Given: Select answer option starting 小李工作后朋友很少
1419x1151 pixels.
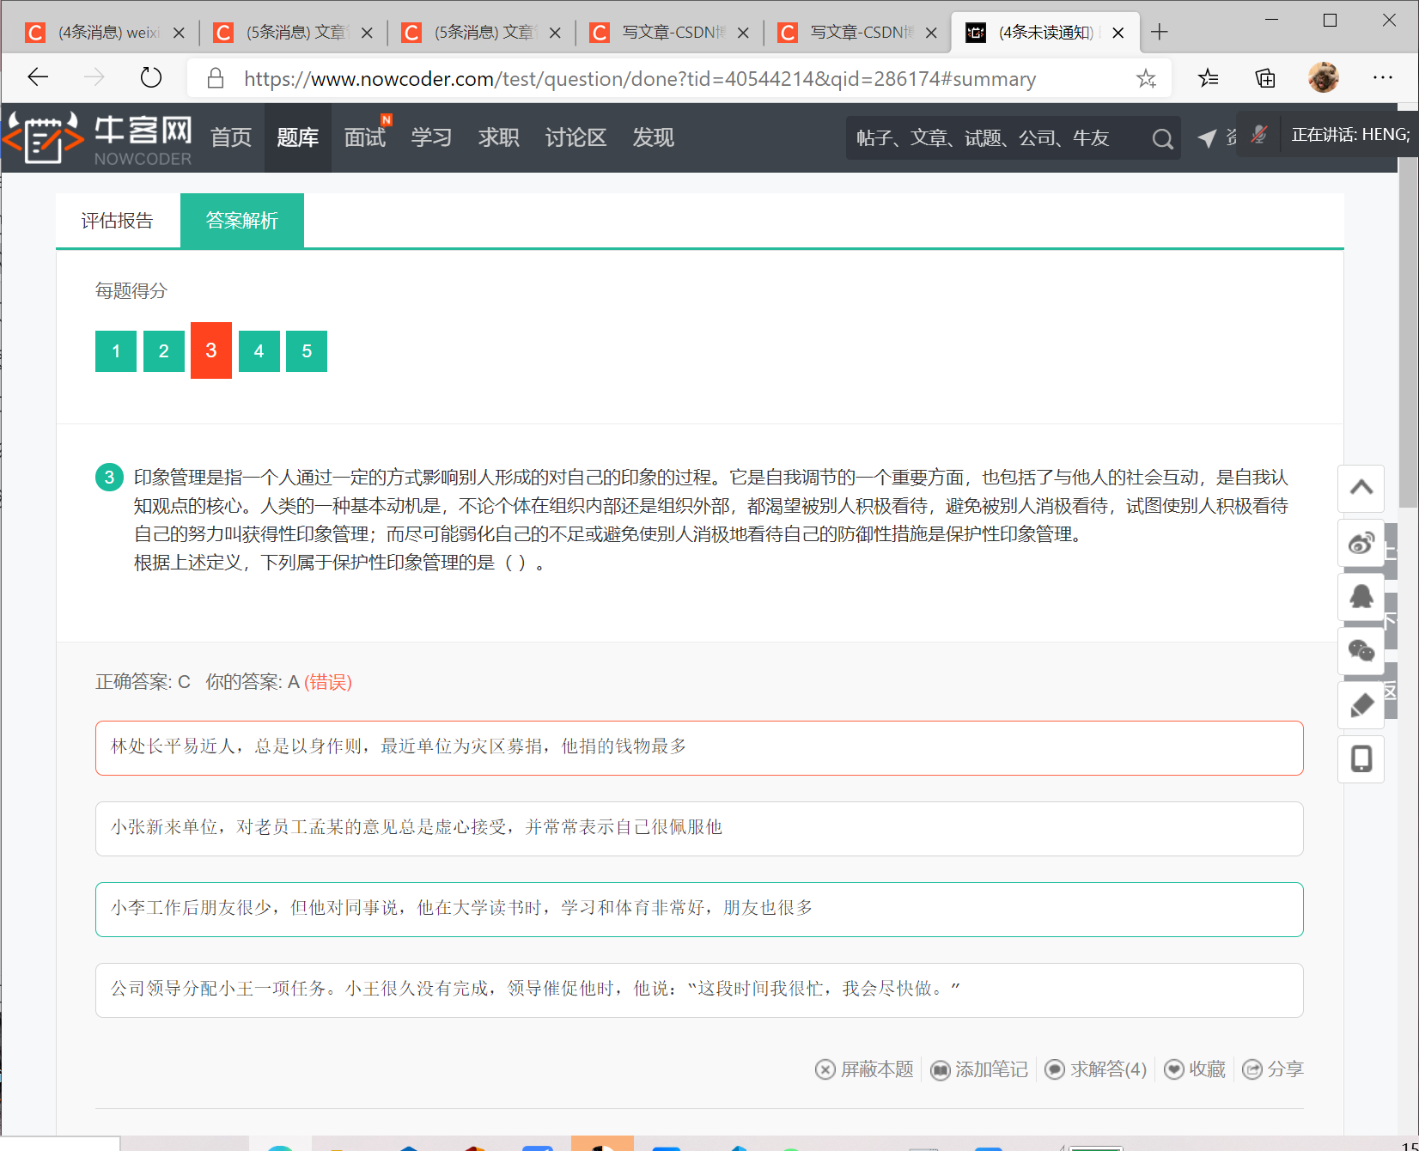Looking at the screenshot, I should (699, 910).
